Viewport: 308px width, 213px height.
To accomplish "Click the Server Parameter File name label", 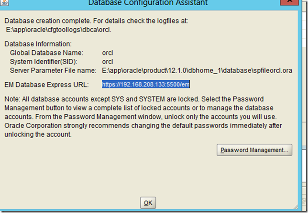I will pos(52,70).
